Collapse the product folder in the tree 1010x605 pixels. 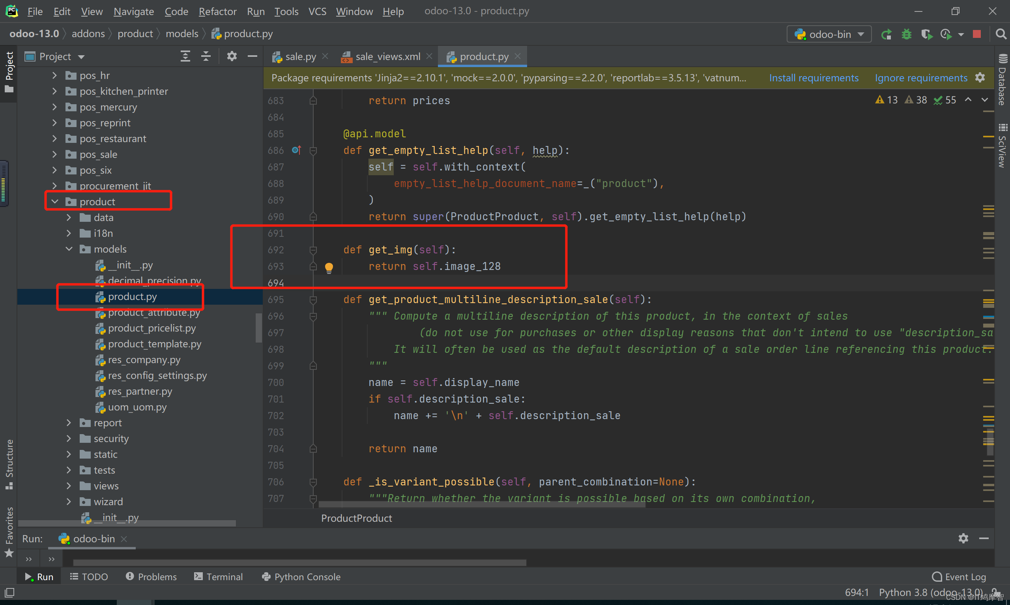coord(55,202)
